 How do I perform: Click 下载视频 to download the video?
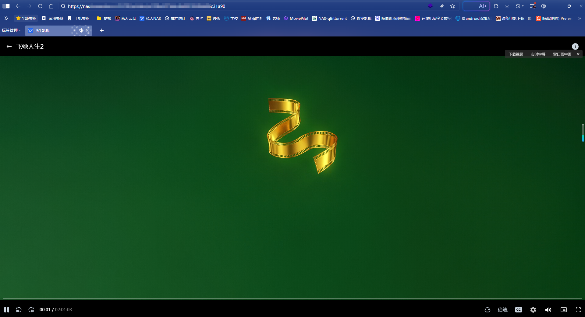click(516, 54)
